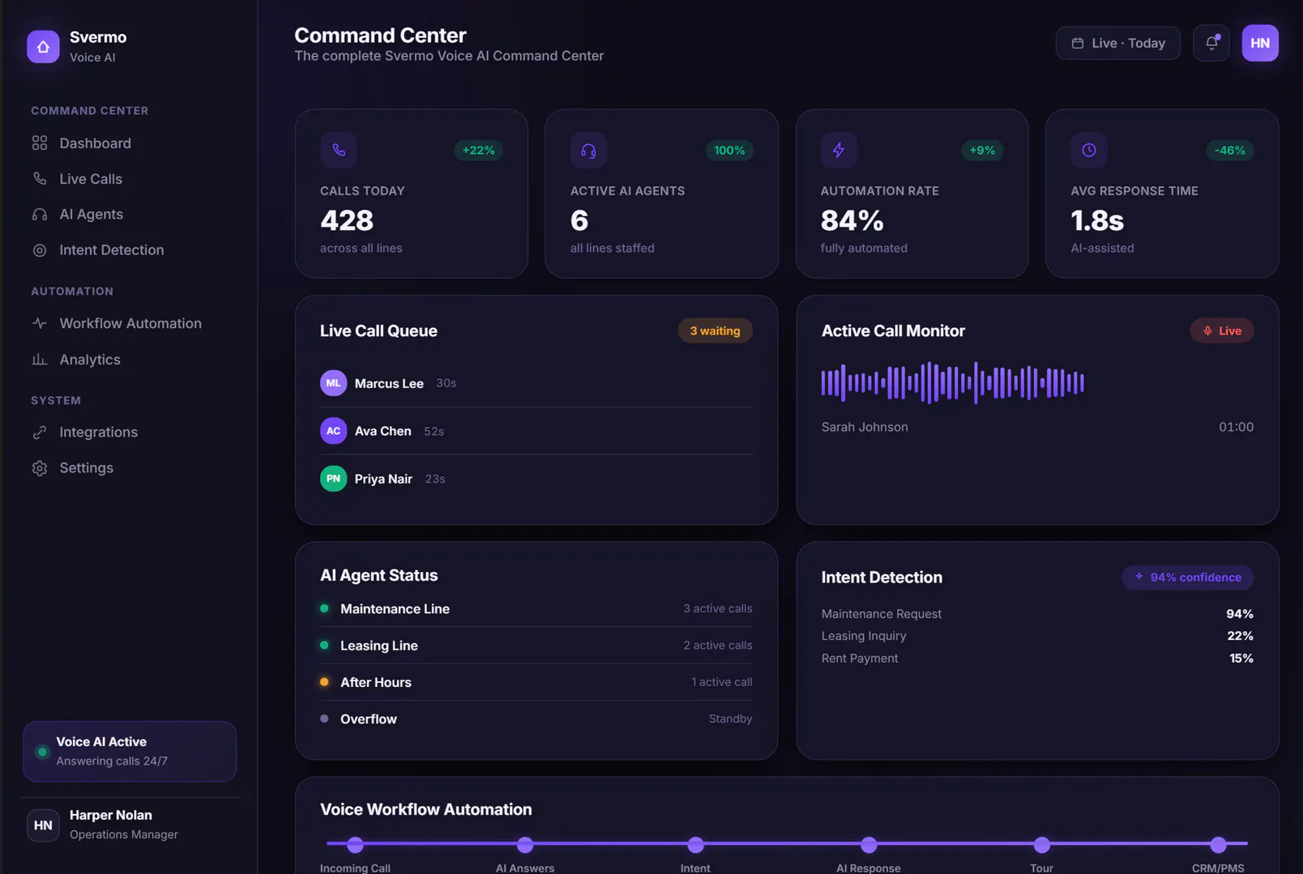
Task: Open the Live · Today date selector
Action: tap(1118, 43)
